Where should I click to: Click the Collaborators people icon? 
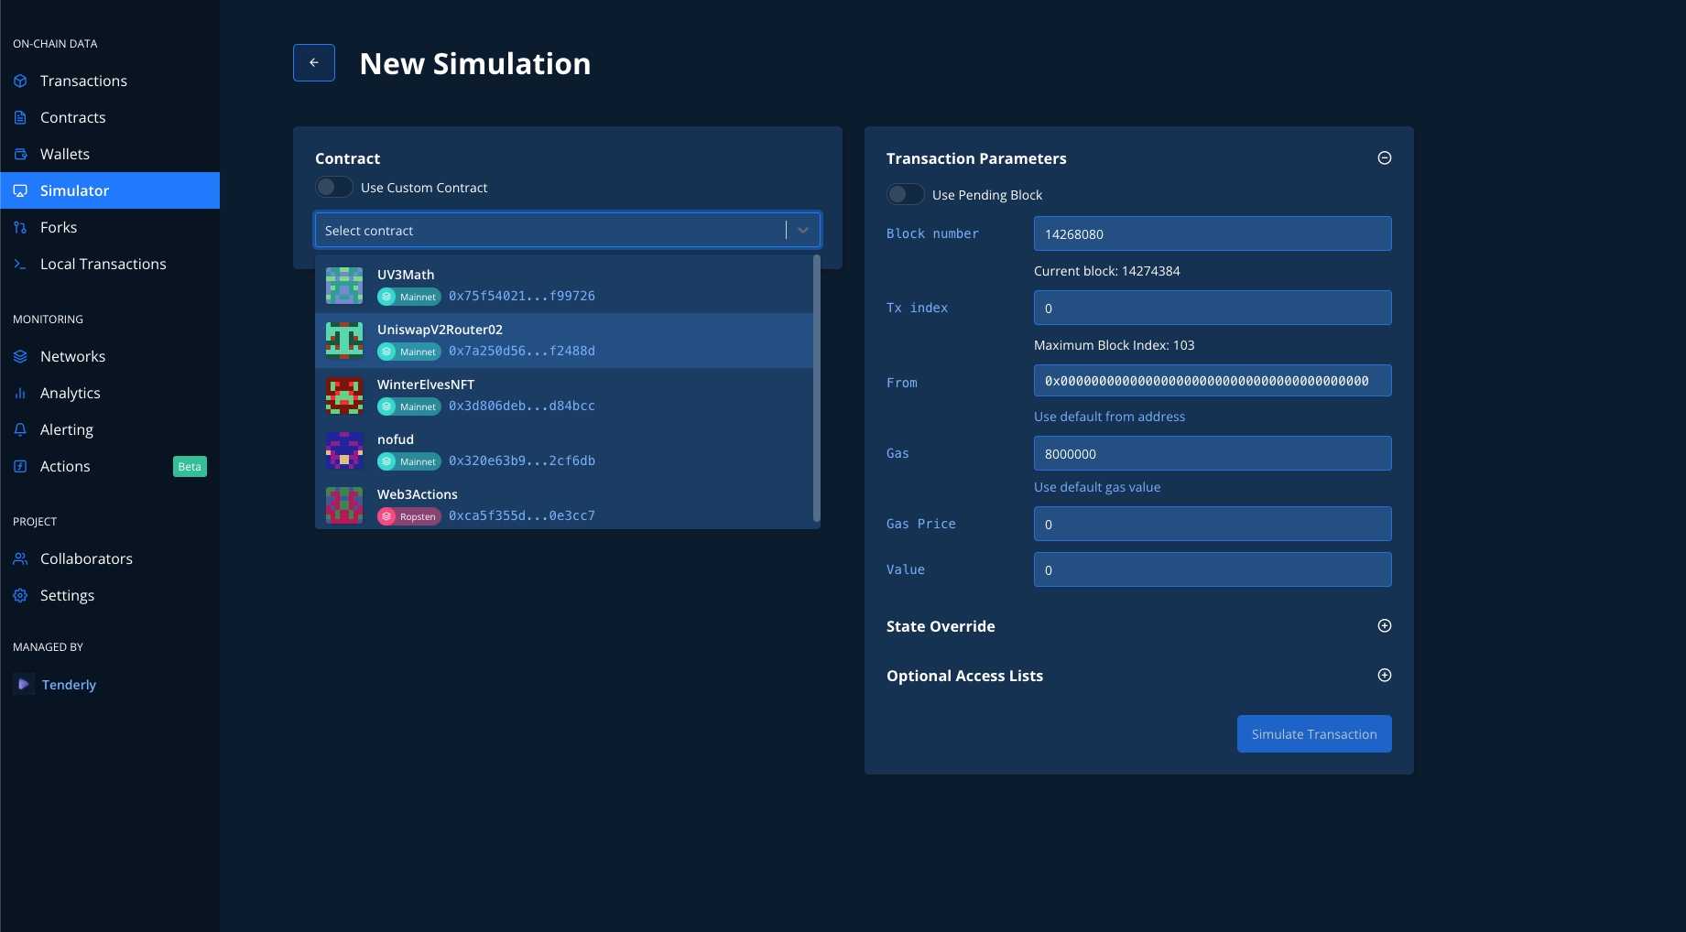tap(20, 558)
